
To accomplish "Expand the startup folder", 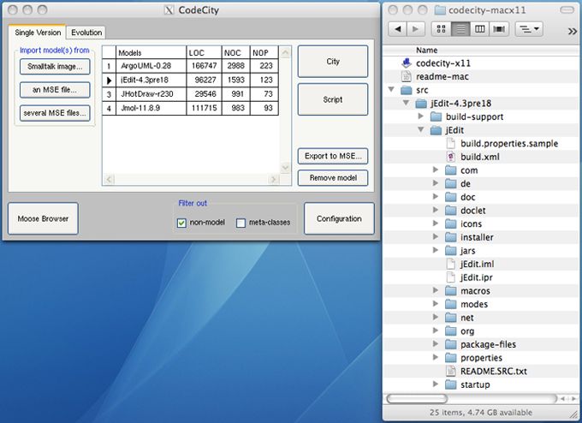I will pos(436,384).
